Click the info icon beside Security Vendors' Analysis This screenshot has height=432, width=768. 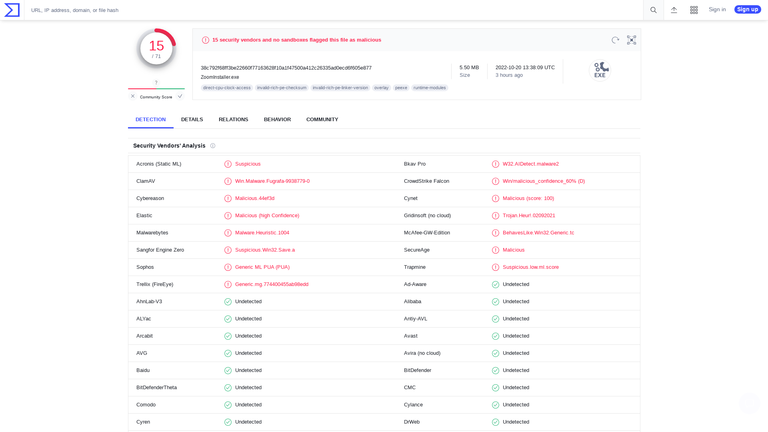click(213, 146)
